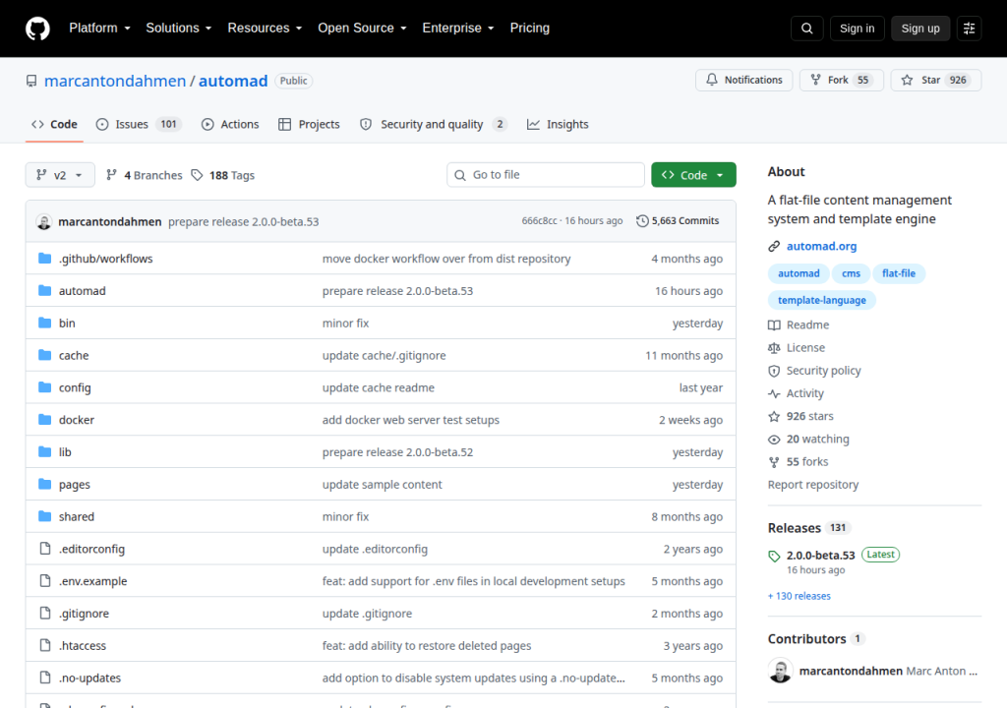
Task: Click the eye icon beside 20 watching
Action: [774, 440]
